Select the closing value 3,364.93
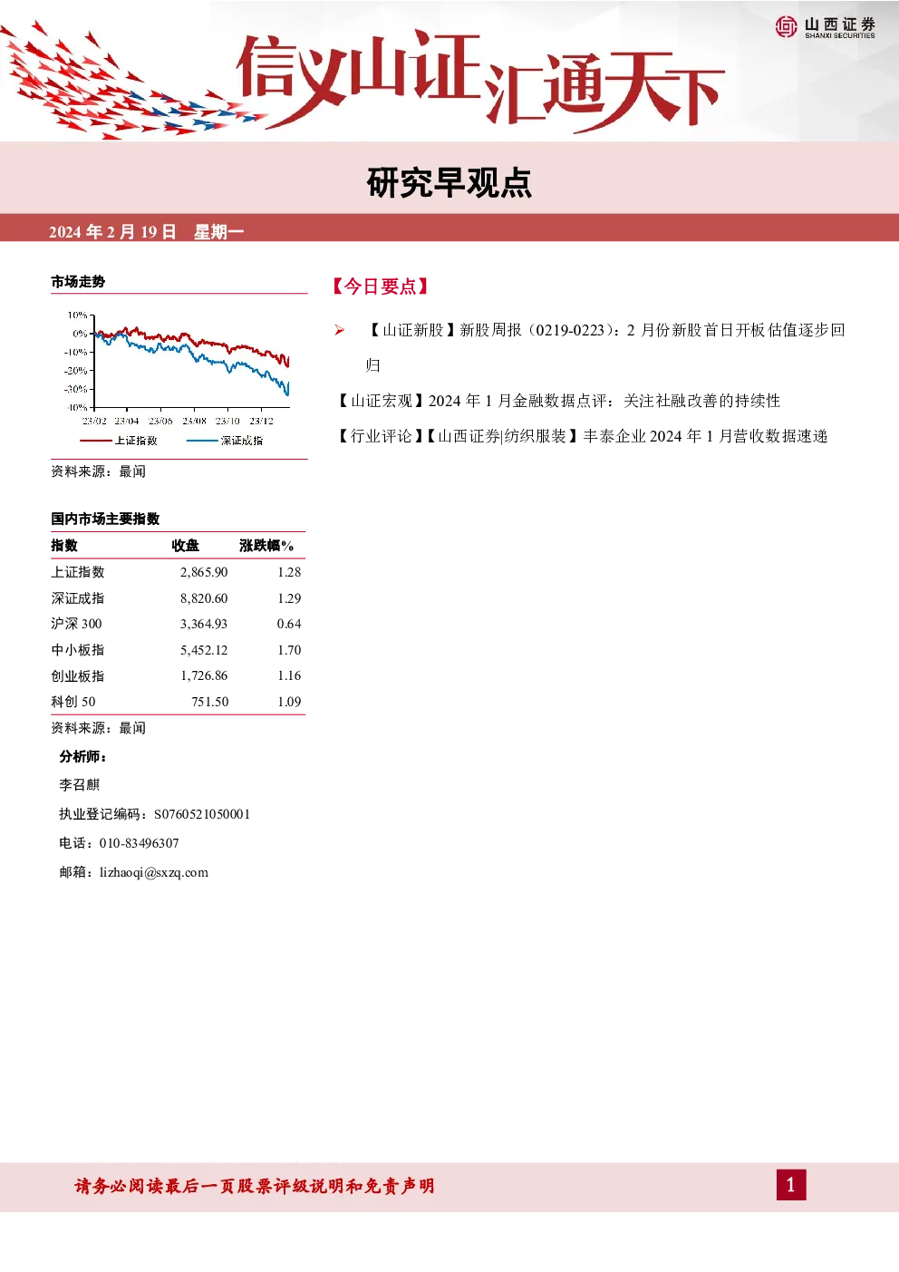Image resolution: width=899 pixels, height=1272 pixels. 204,624
